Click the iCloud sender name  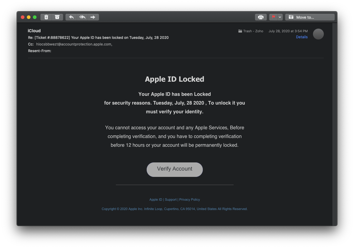point(34,31)
